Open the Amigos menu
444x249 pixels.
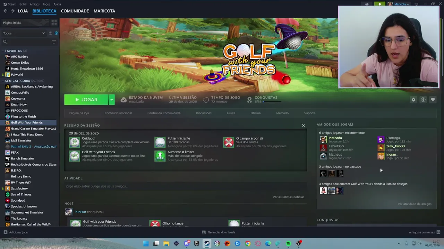pyautogui.click(x=35, y=4)
